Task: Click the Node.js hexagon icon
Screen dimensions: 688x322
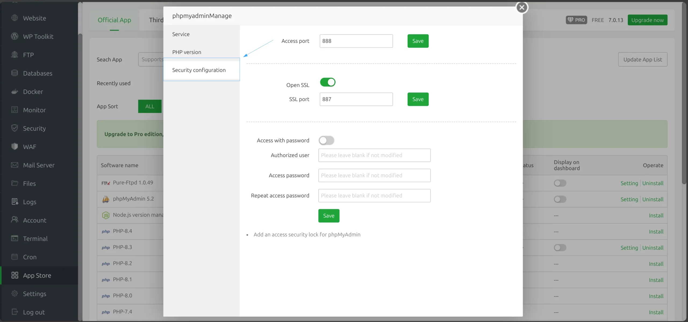Action: coord(106,215)
